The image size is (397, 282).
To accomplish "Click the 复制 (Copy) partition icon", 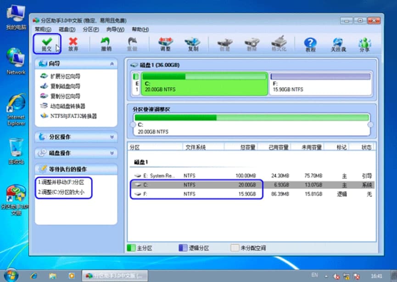I will [x=193, y=44].
